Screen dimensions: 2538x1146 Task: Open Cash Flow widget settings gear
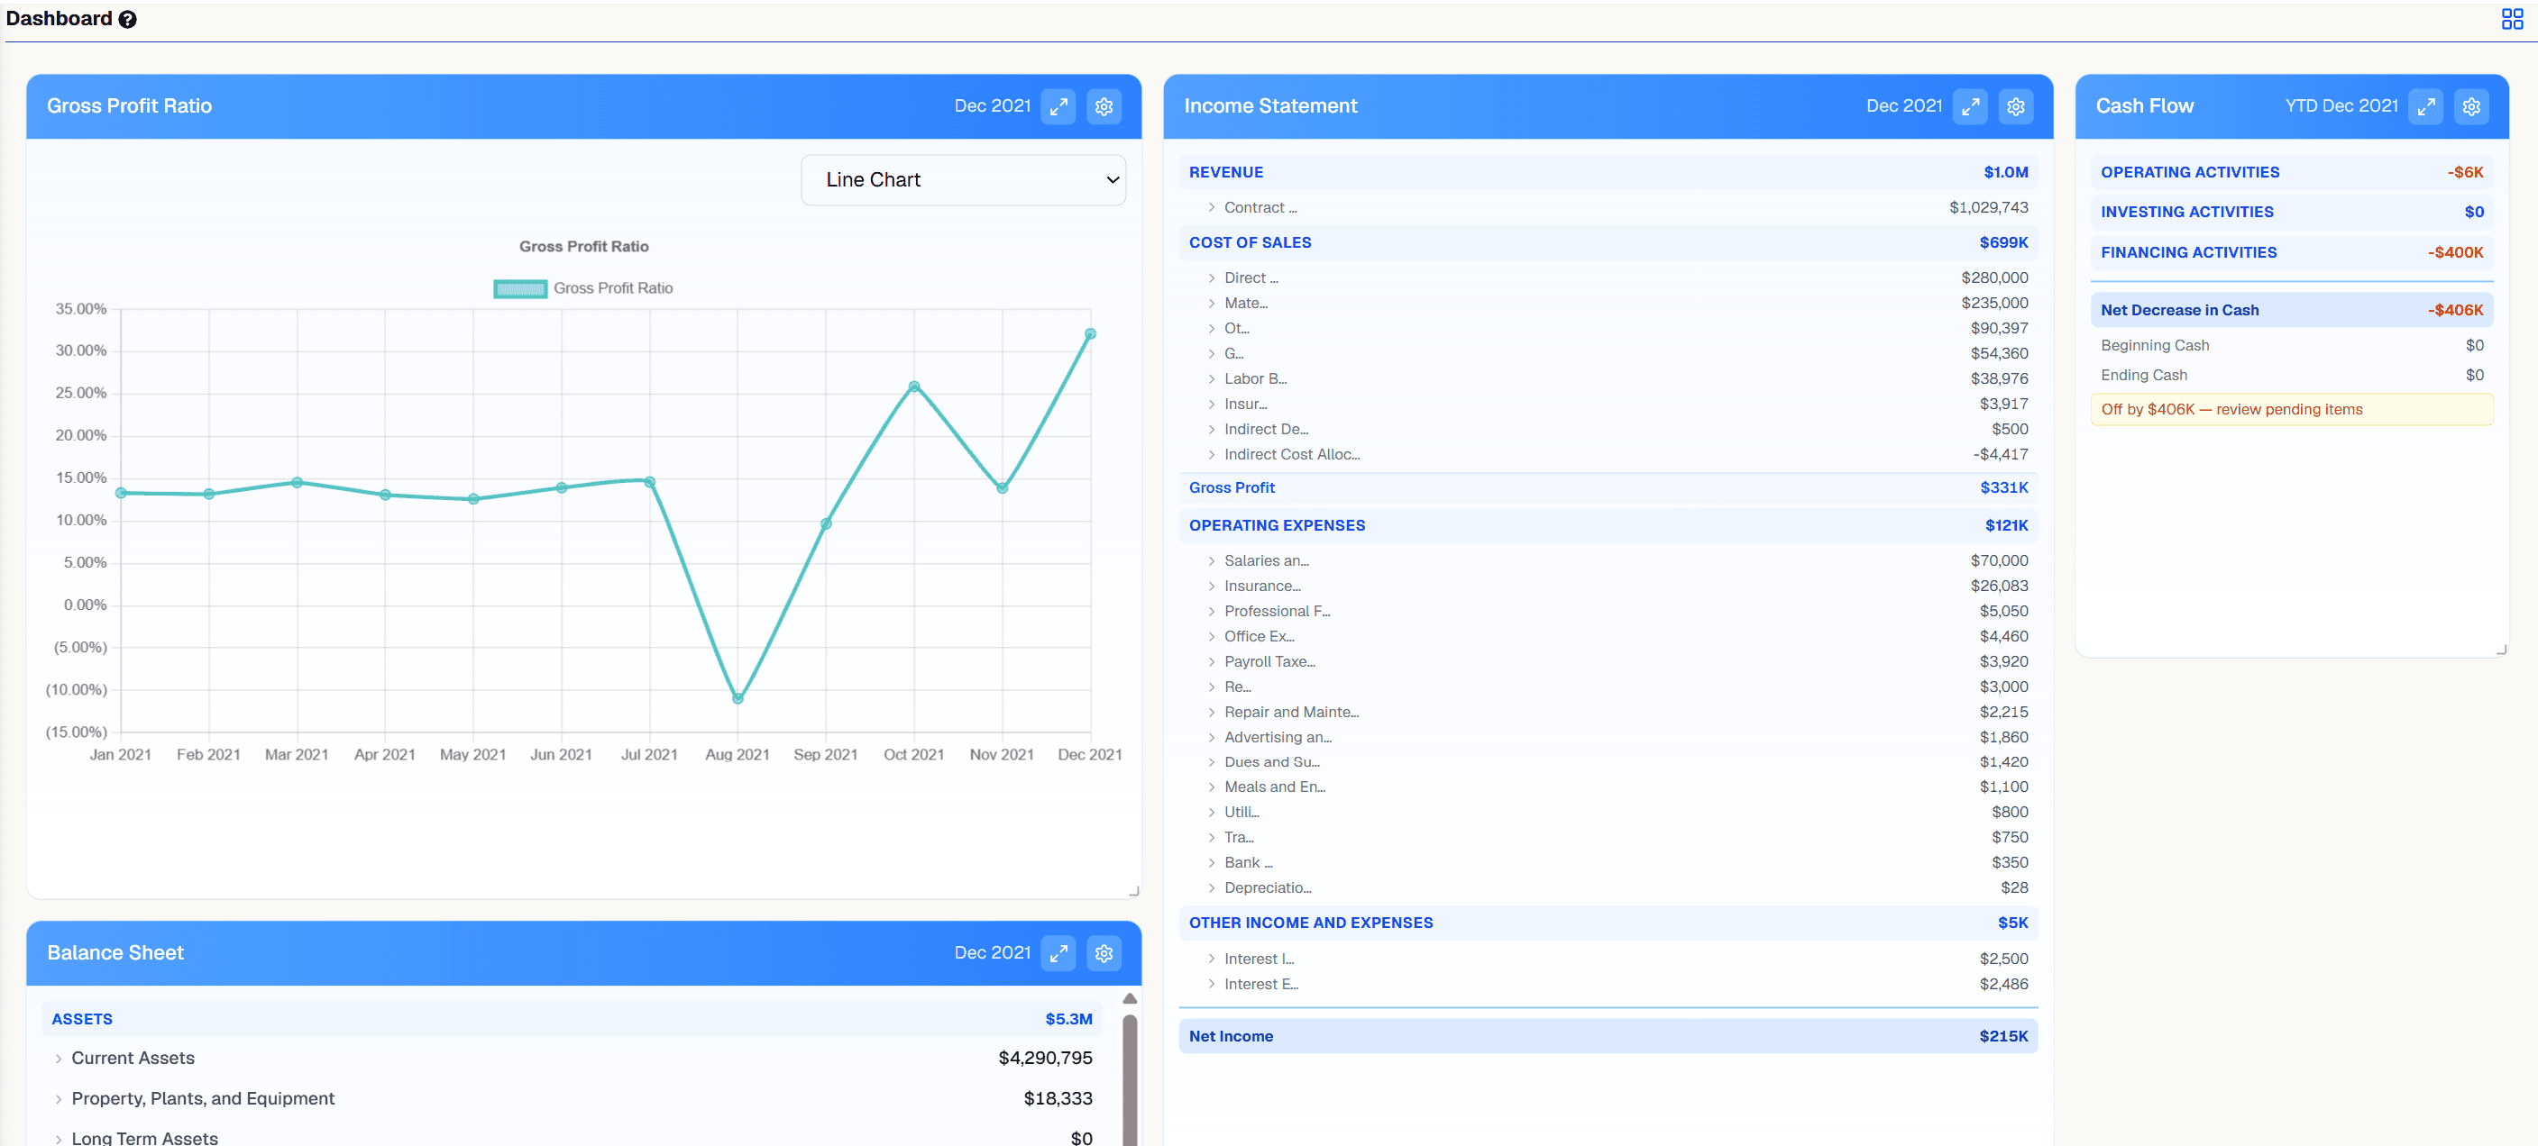pyautogui.click(x=2471, y=106)
